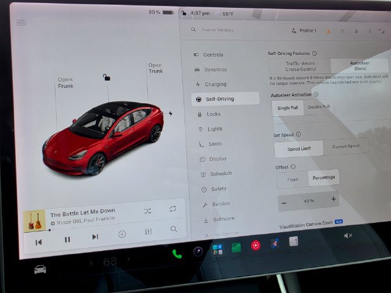
Task: Open the green Phone app
Action: (x=177, y=254)
